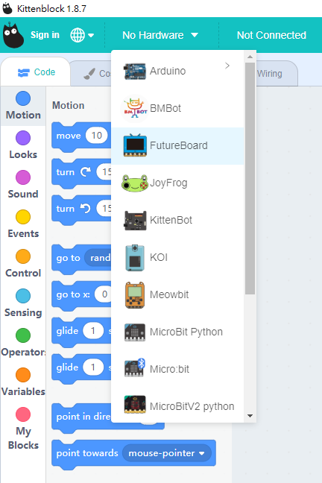Pick the JoyFrog frog icon
The image size is (322, 483).
coord(135,183)
